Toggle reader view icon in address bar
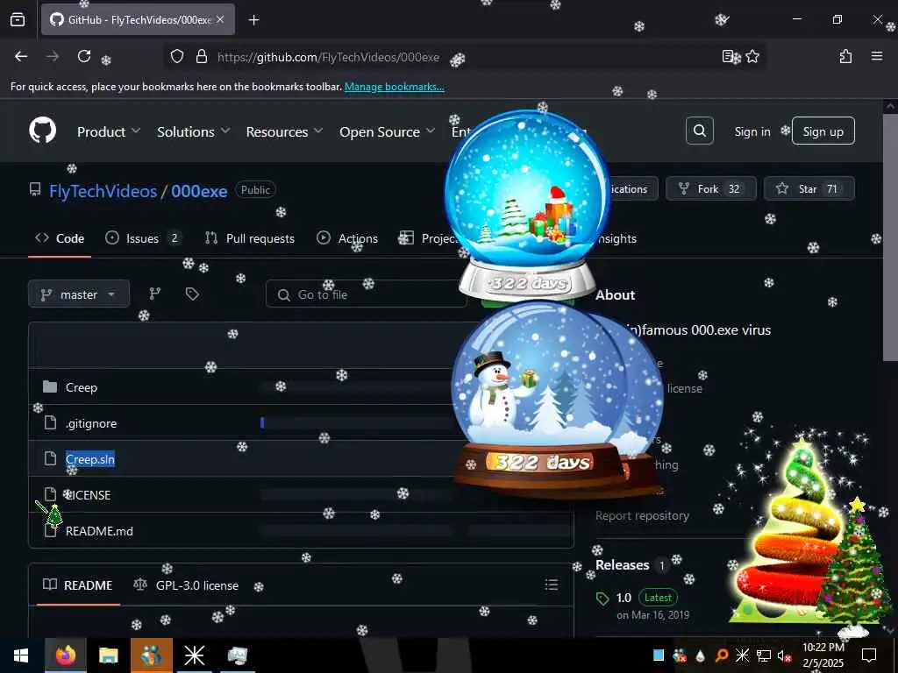 pos(728,57)
